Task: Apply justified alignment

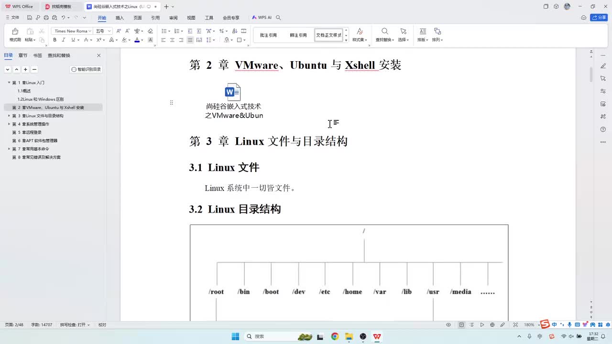Action: (190, 40)
